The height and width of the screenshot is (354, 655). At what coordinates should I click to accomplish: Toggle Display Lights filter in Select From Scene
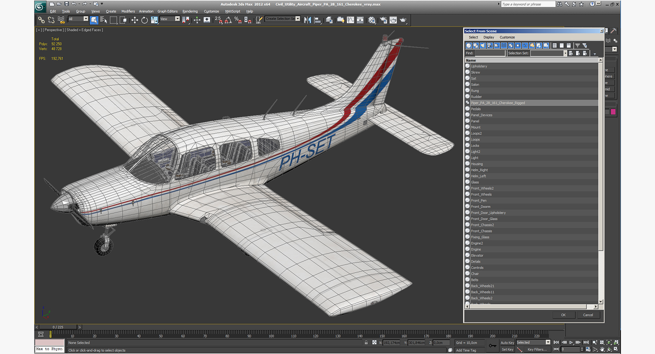coord(483,45)
